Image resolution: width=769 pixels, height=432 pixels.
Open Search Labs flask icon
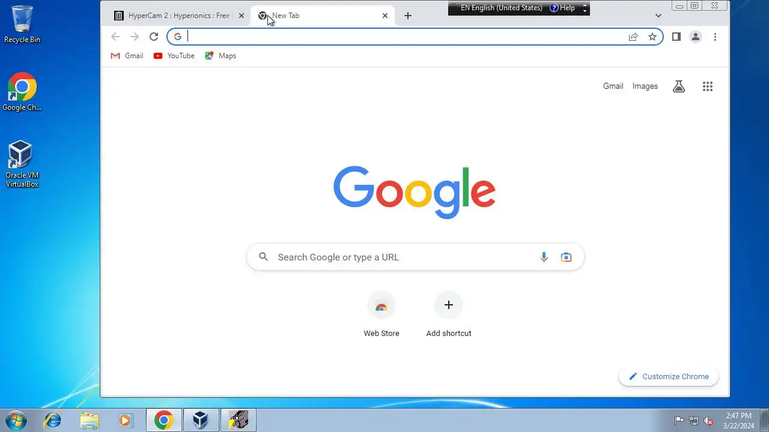click(679, 86)
